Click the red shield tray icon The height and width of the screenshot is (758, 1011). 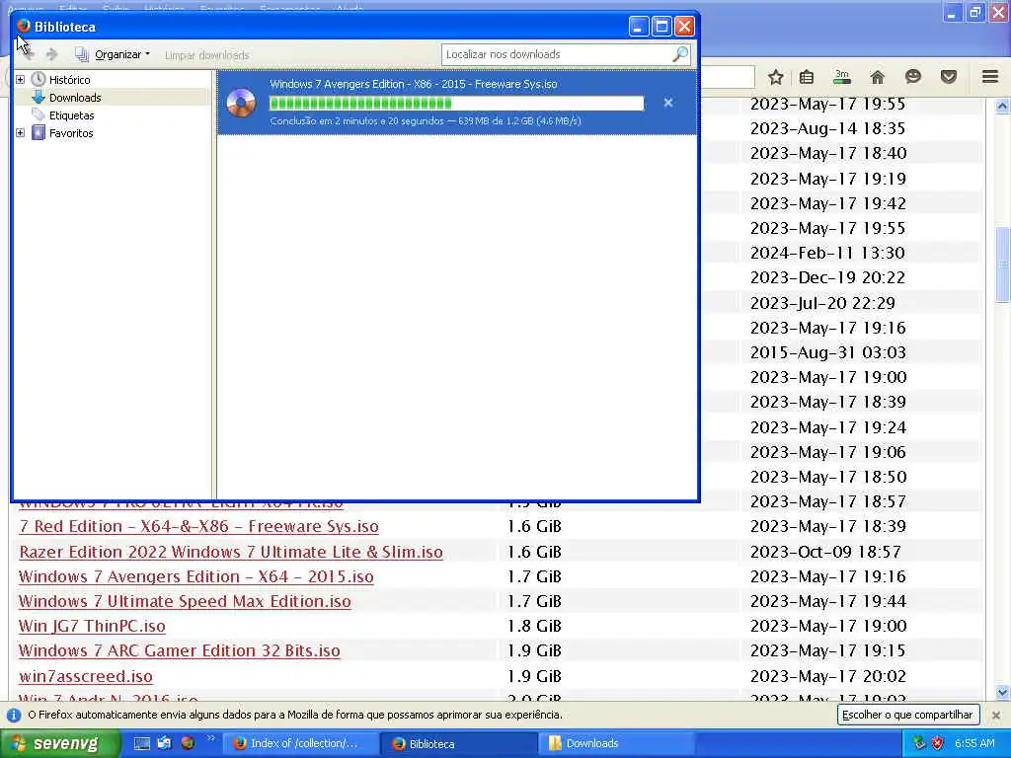[x=938, y=744]
